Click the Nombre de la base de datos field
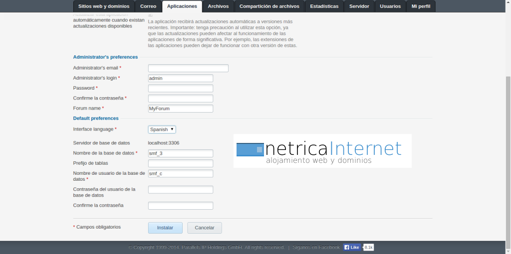The height and width of the screenshot is (254, 511). coord(181,153)
